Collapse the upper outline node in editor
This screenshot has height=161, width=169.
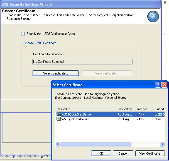165,3
